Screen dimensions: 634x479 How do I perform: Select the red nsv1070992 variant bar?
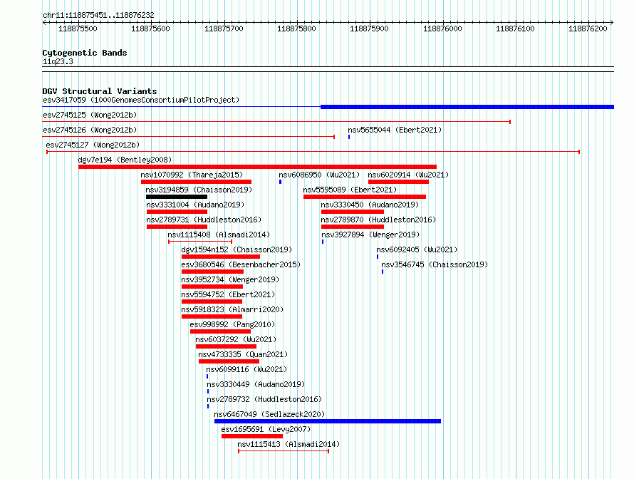196,182
